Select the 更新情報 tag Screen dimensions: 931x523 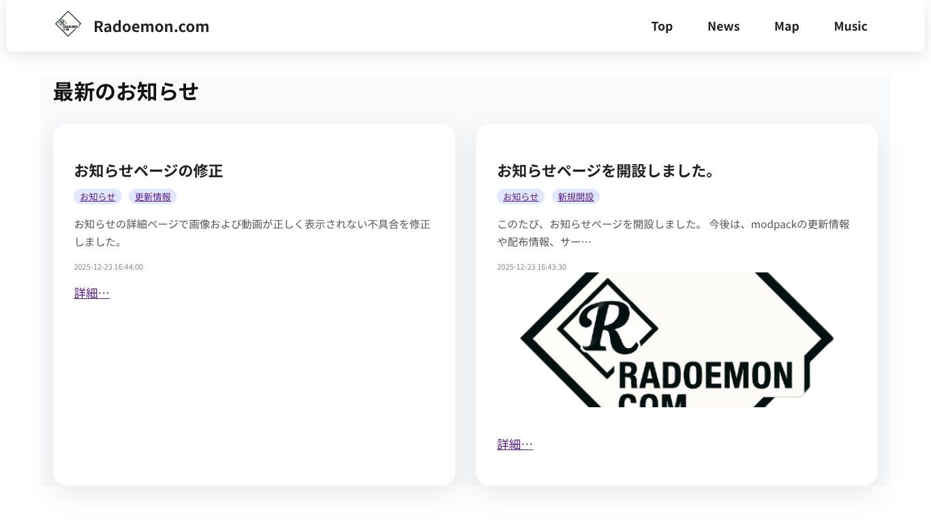pos(153,196)
